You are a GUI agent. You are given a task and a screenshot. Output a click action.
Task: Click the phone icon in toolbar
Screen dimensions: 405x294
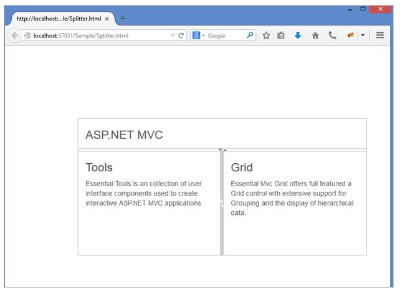point(333,36)
